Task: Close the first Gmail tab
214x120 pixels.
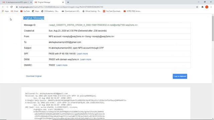Action: click(31, 2)
